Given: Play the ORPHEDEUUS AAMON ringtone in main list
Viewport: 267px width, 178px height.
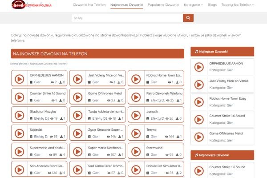Looking at the screenshot, I should 20,79.
